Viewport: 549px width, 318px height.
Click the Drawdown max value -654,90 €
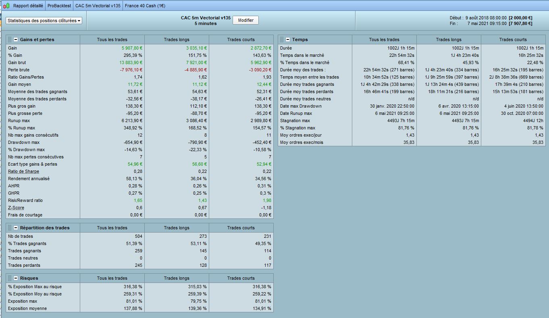click(133, 142)
